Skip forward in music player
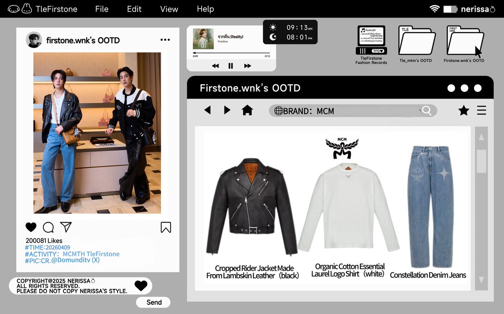The width and height of the screenshot is (504, 314). coord(247,66)
